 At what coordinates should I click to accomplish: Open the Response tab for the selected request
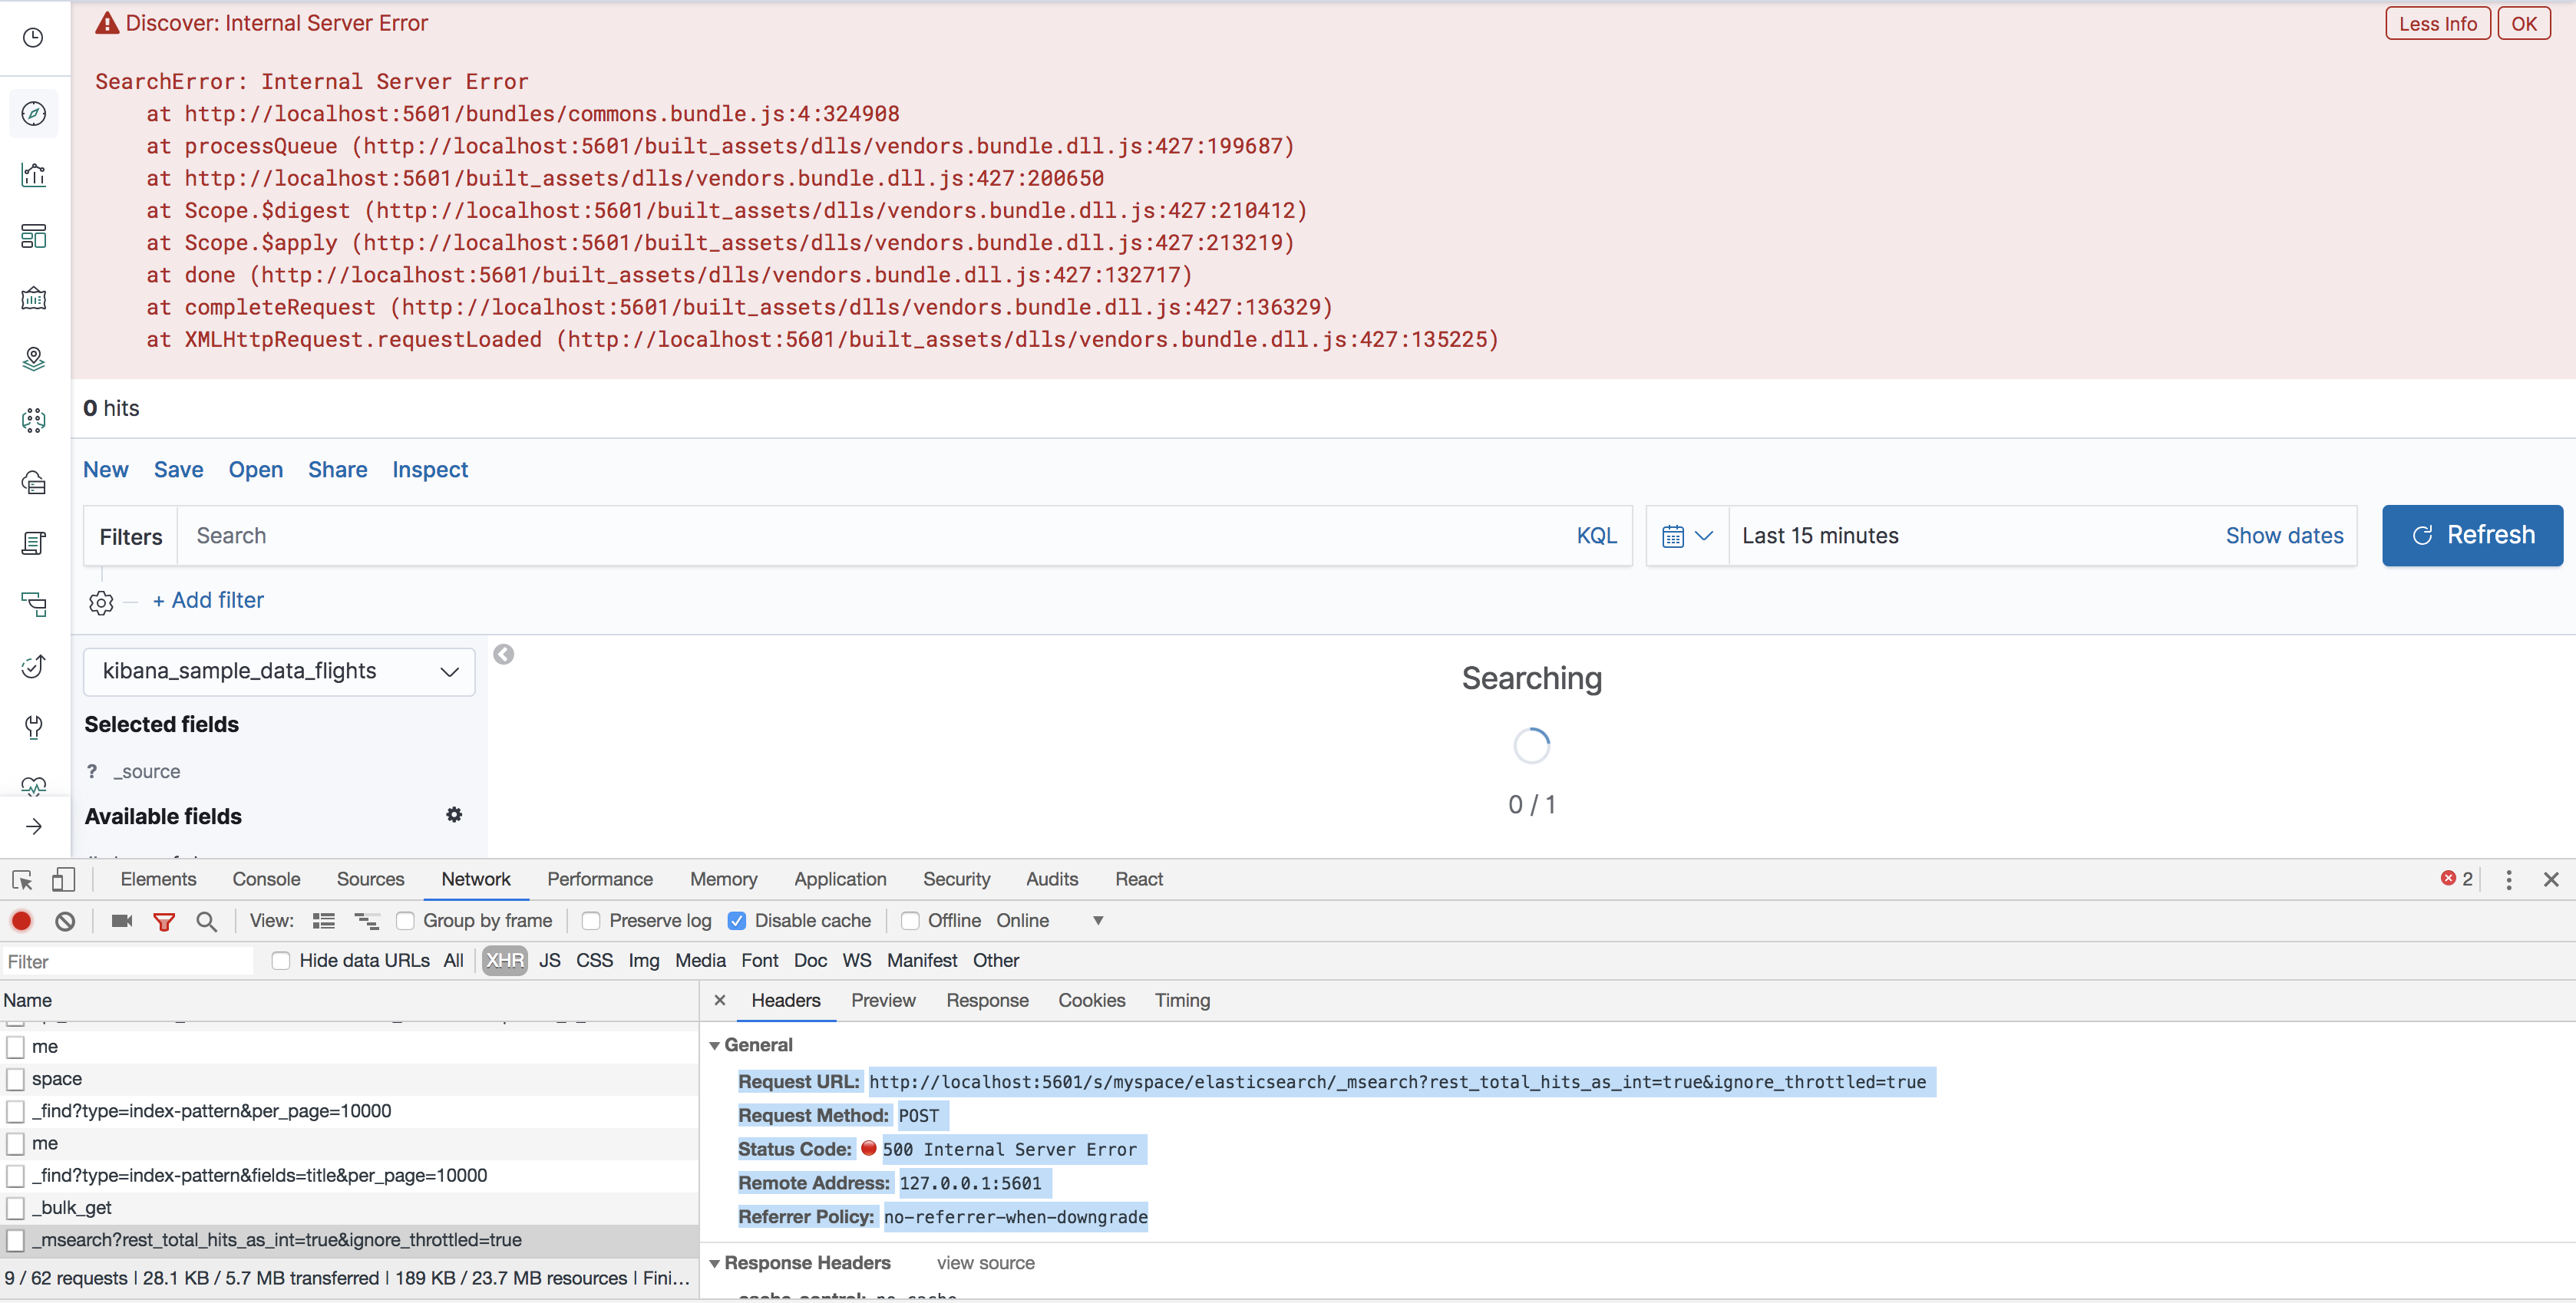coord(987,1000)
